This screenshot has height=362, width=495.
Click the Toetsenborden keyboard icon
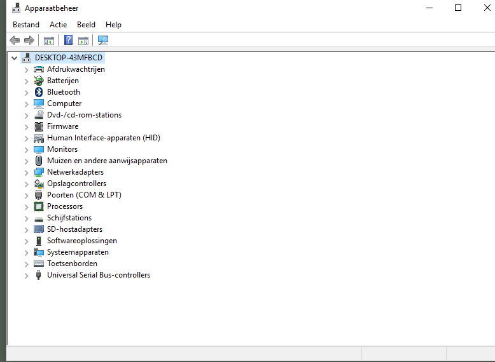tap(39, 264)
